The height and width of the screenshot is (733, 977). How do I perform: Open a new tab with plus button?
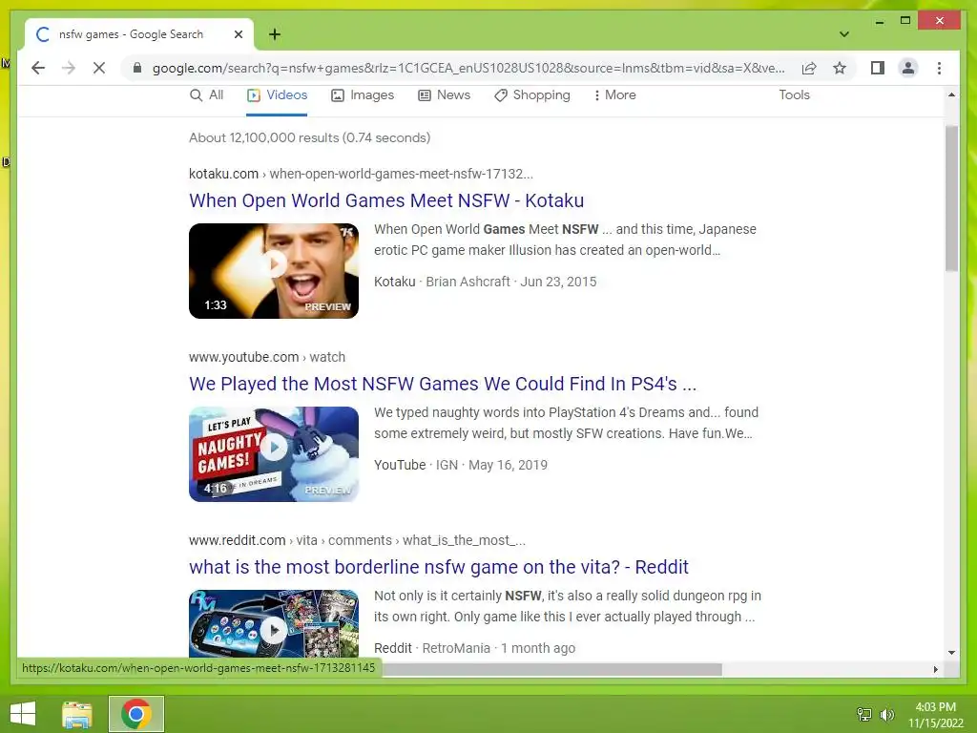(274, 34)
